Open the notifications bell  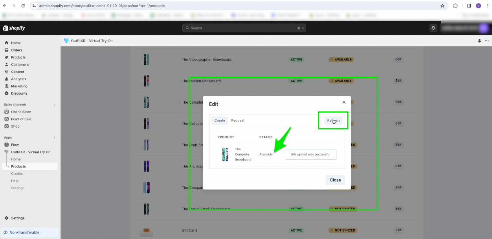[433, 28]
